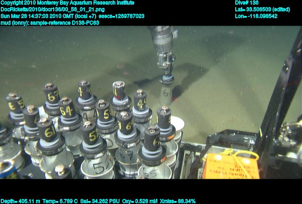Image resolution: width=302 pixels, height=204 pixels.
Task: Click the orange tag with red writing
Action: 231,166
